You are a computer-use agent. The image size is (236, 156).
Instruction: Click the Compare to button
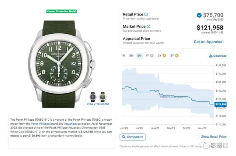(133, 137)
